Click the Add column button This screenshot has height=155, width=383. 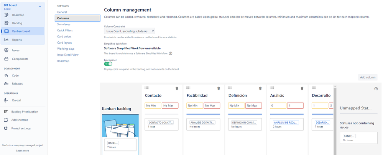tap(368, 77)
